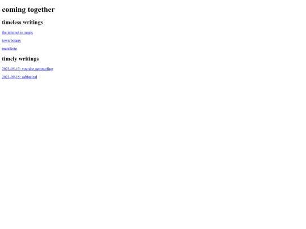Click the 'timeless writings' heading
The width and height of the screenshot is (306, 229).
click(x=22, y=23)
